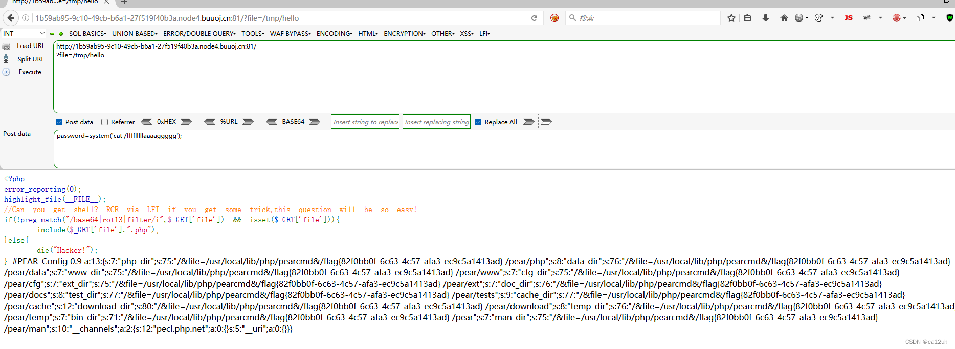Toggle the Replace All checkbox

pos(478,122)
